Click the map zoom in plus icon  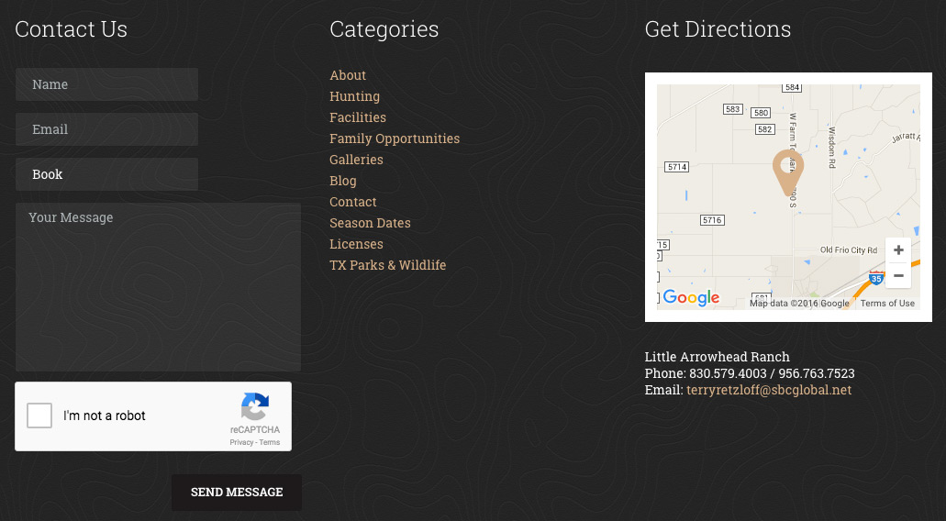[x=897, y=250]
